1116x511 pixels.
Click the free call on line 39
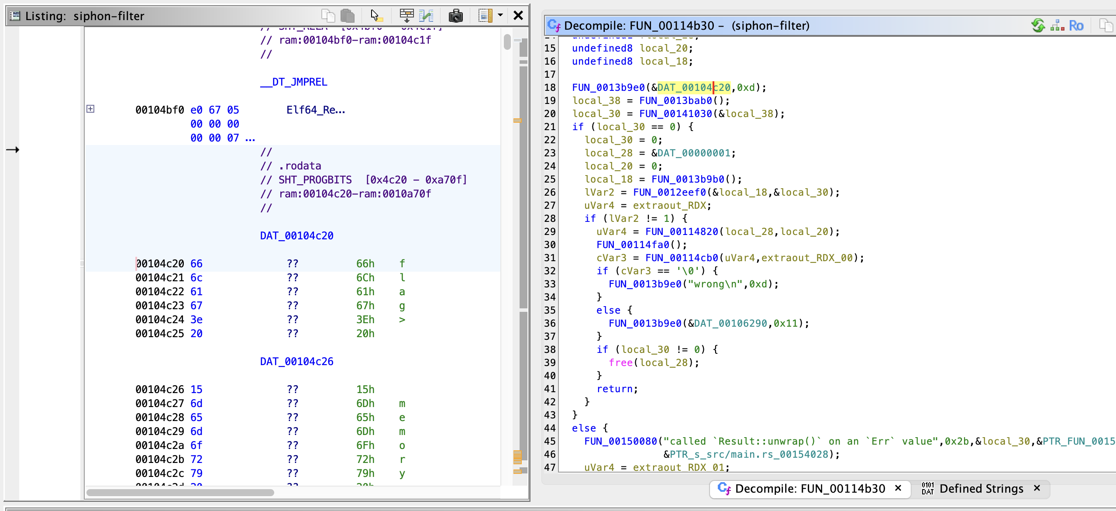click(x=621, y=363)
